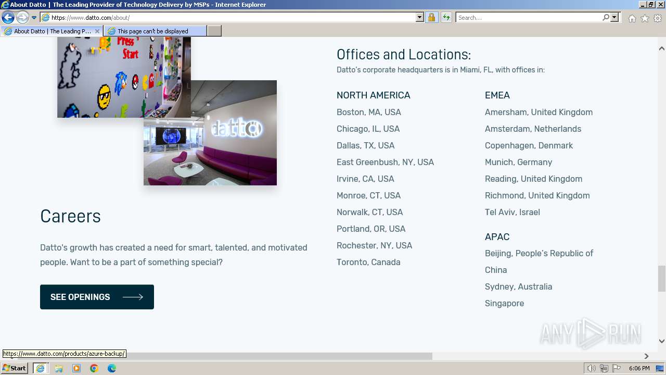Open the Windows Start button
The height and width of the screenshot is (375, 666).
[15, 368]
